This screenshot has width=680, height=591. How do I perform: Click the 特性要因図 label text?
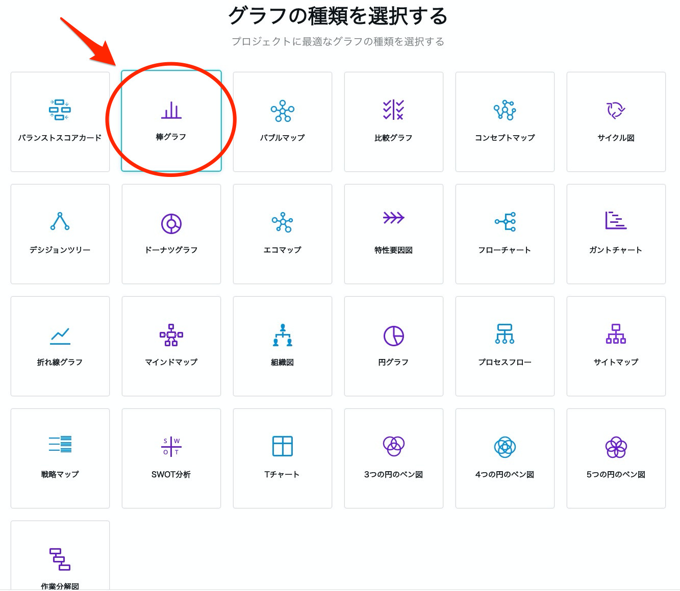click(x=393, y=250)
